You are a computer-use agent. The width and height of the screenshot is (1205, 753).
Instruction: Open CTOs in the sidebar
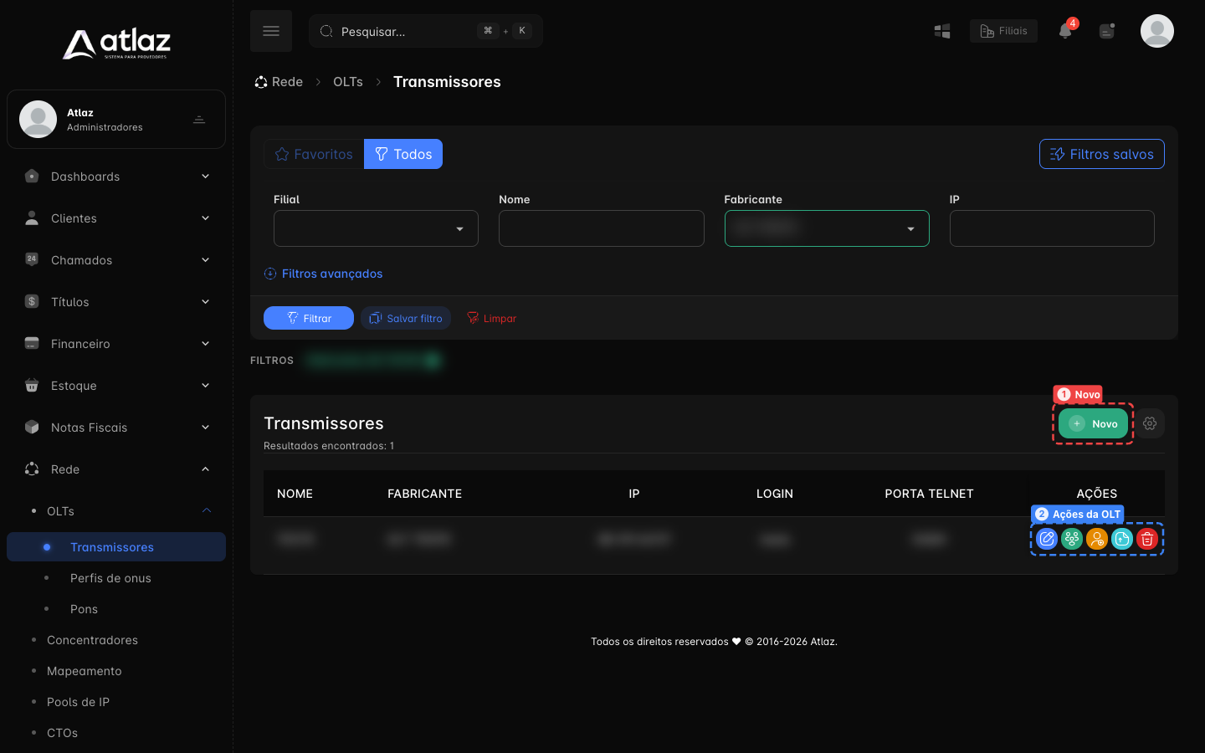[62, 733]
